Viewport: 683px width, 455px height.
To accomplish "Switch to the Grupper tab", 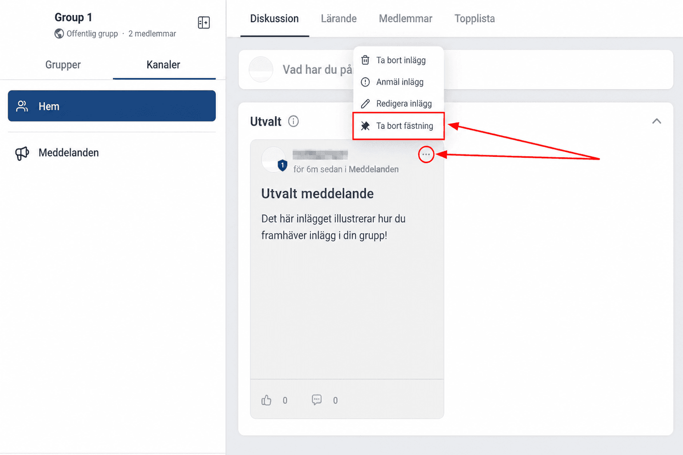I will [63, 65].
